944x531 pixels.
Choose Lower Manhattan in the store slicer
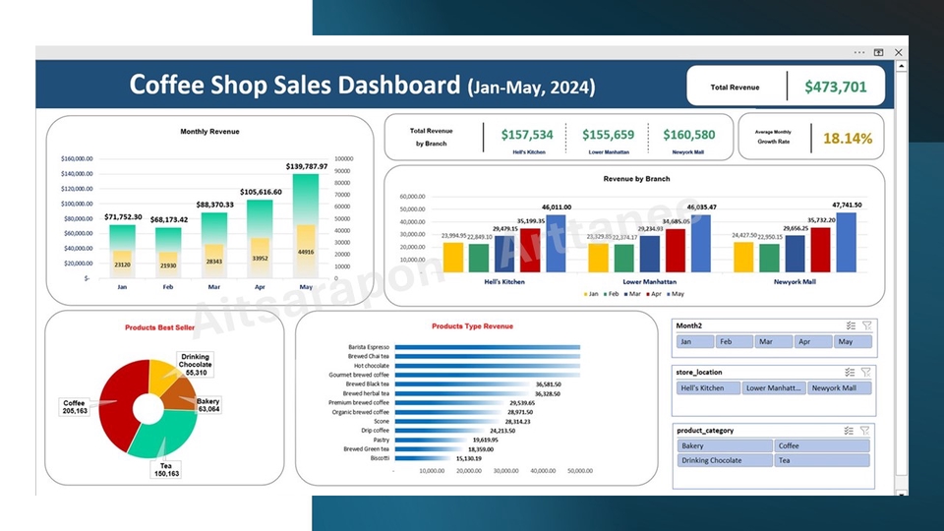[x=774, y=388]
